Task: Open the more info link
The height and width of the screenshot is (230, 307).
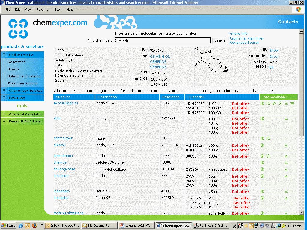Action: point(238,34)
